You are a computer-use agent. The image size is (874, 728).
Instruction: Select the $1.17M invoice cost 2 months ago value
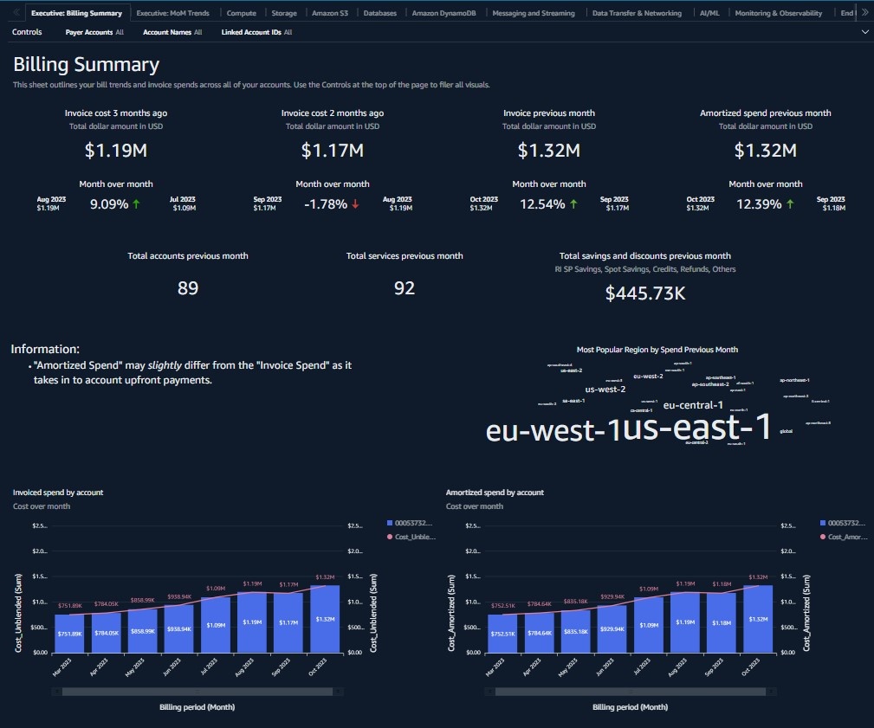(333, 151)
